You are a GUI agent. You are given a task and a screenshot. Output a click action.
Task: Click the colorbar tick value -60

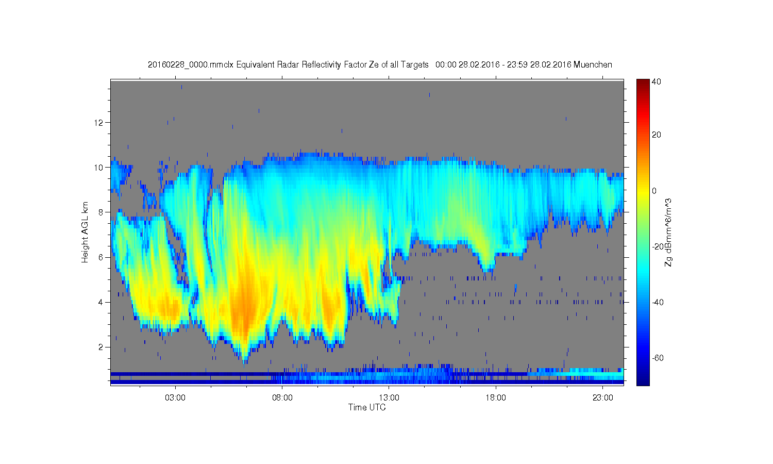pos(658,358)
